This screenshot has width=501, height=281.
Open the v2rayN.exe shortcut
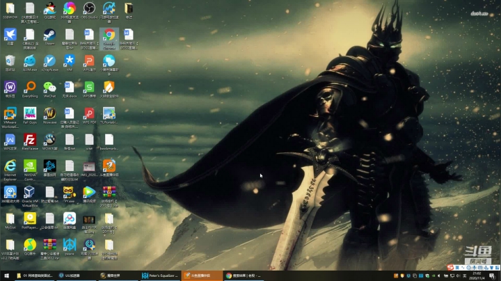pyautogui.click(x=49, y=63)
